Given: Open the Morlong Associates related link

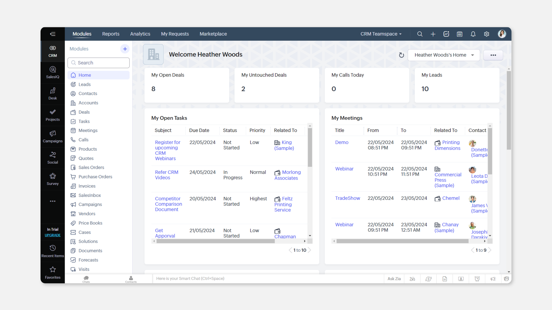Looking at the screenshot, I should point(287,175).
